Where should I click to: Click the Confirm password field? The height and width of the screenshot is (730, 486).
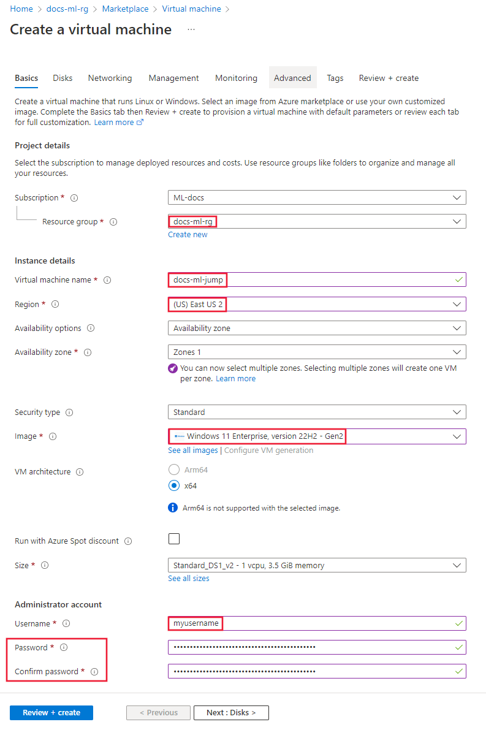coord(317,671)
